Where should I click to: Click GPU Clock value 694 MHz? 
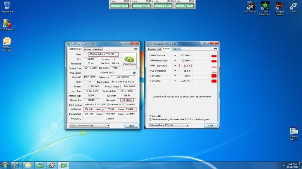coord(89,109)
